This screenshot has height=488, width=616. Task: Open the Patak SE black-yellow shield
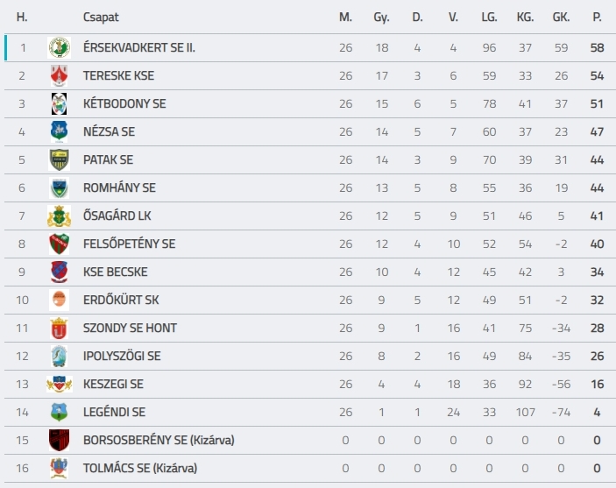(x=59, y=159)
